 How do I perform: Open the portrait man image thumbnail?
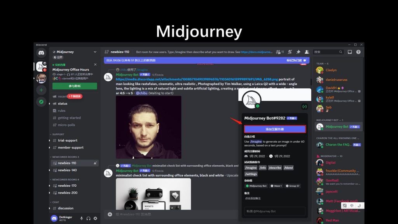(148, 127)
